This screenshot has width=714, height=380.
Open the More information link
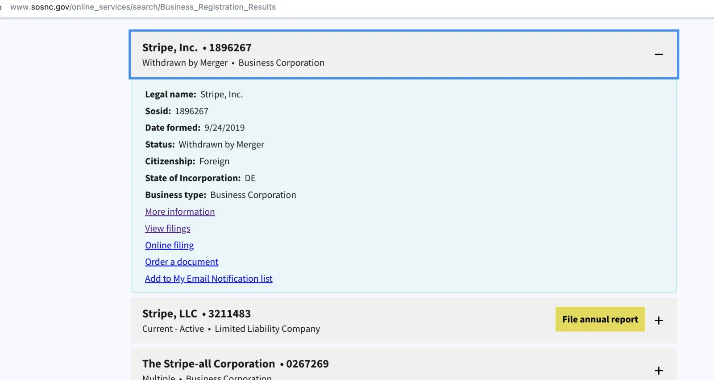pos(180,212)
